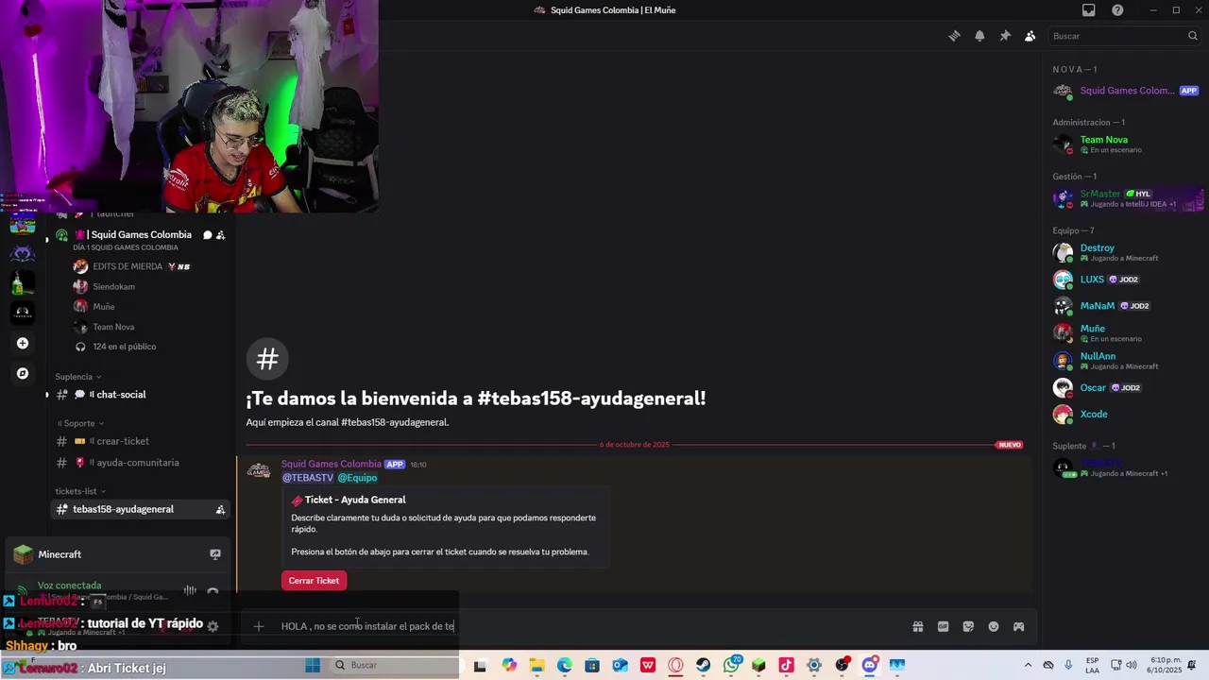Click the @TEBASTV mention
The image size is (1209, 680).
pyautogui.click(x=307, y=478)
